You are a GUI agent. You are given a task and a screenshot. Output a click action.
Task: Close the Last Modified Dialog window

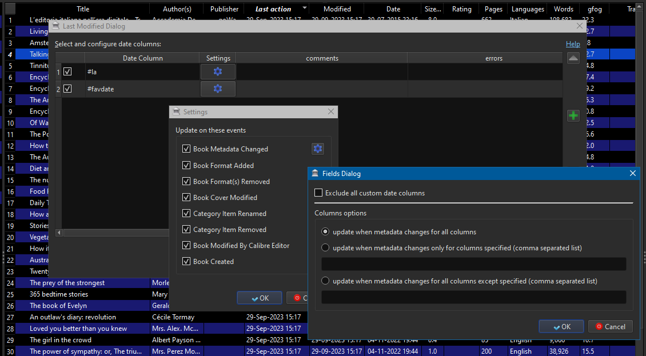pos(580,26)
